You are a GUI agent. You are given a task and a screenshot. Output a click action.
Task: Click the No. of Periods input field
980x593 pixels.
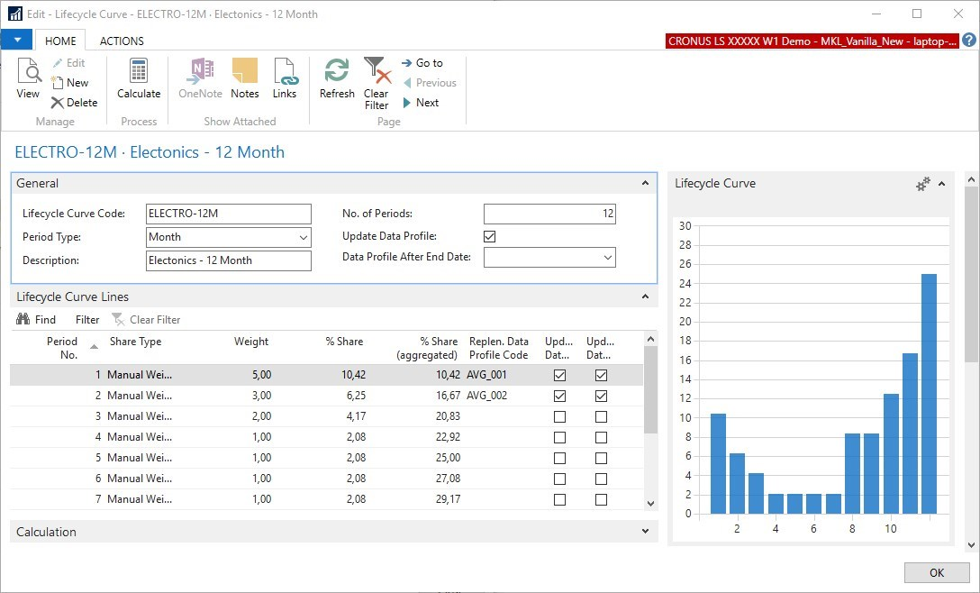[549, 214]
